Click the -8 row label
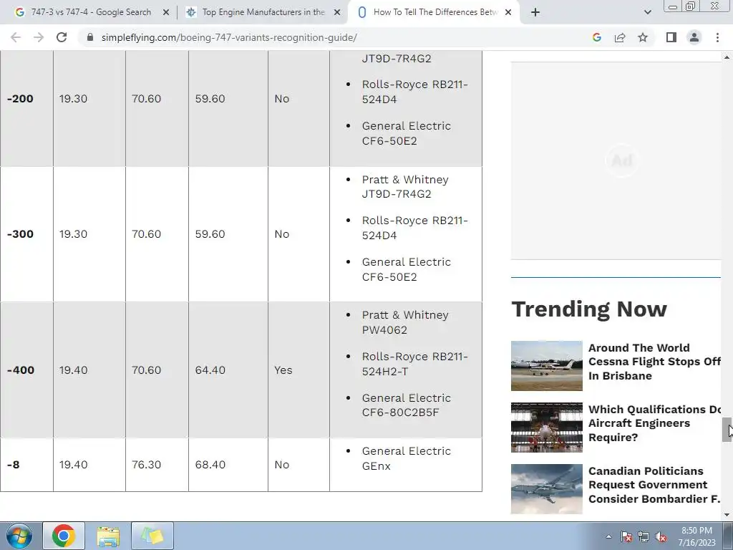The width and height of the screenshot is (733, 550). pos(13,464)
